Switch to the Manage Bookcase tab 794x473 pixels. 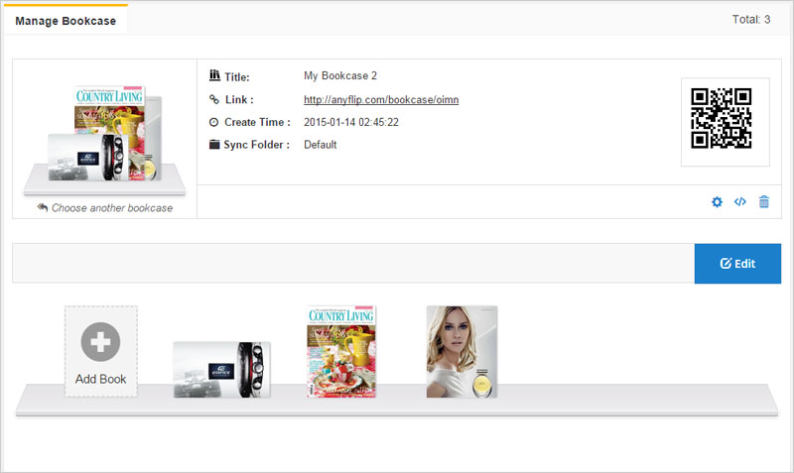tap(65, 20)
